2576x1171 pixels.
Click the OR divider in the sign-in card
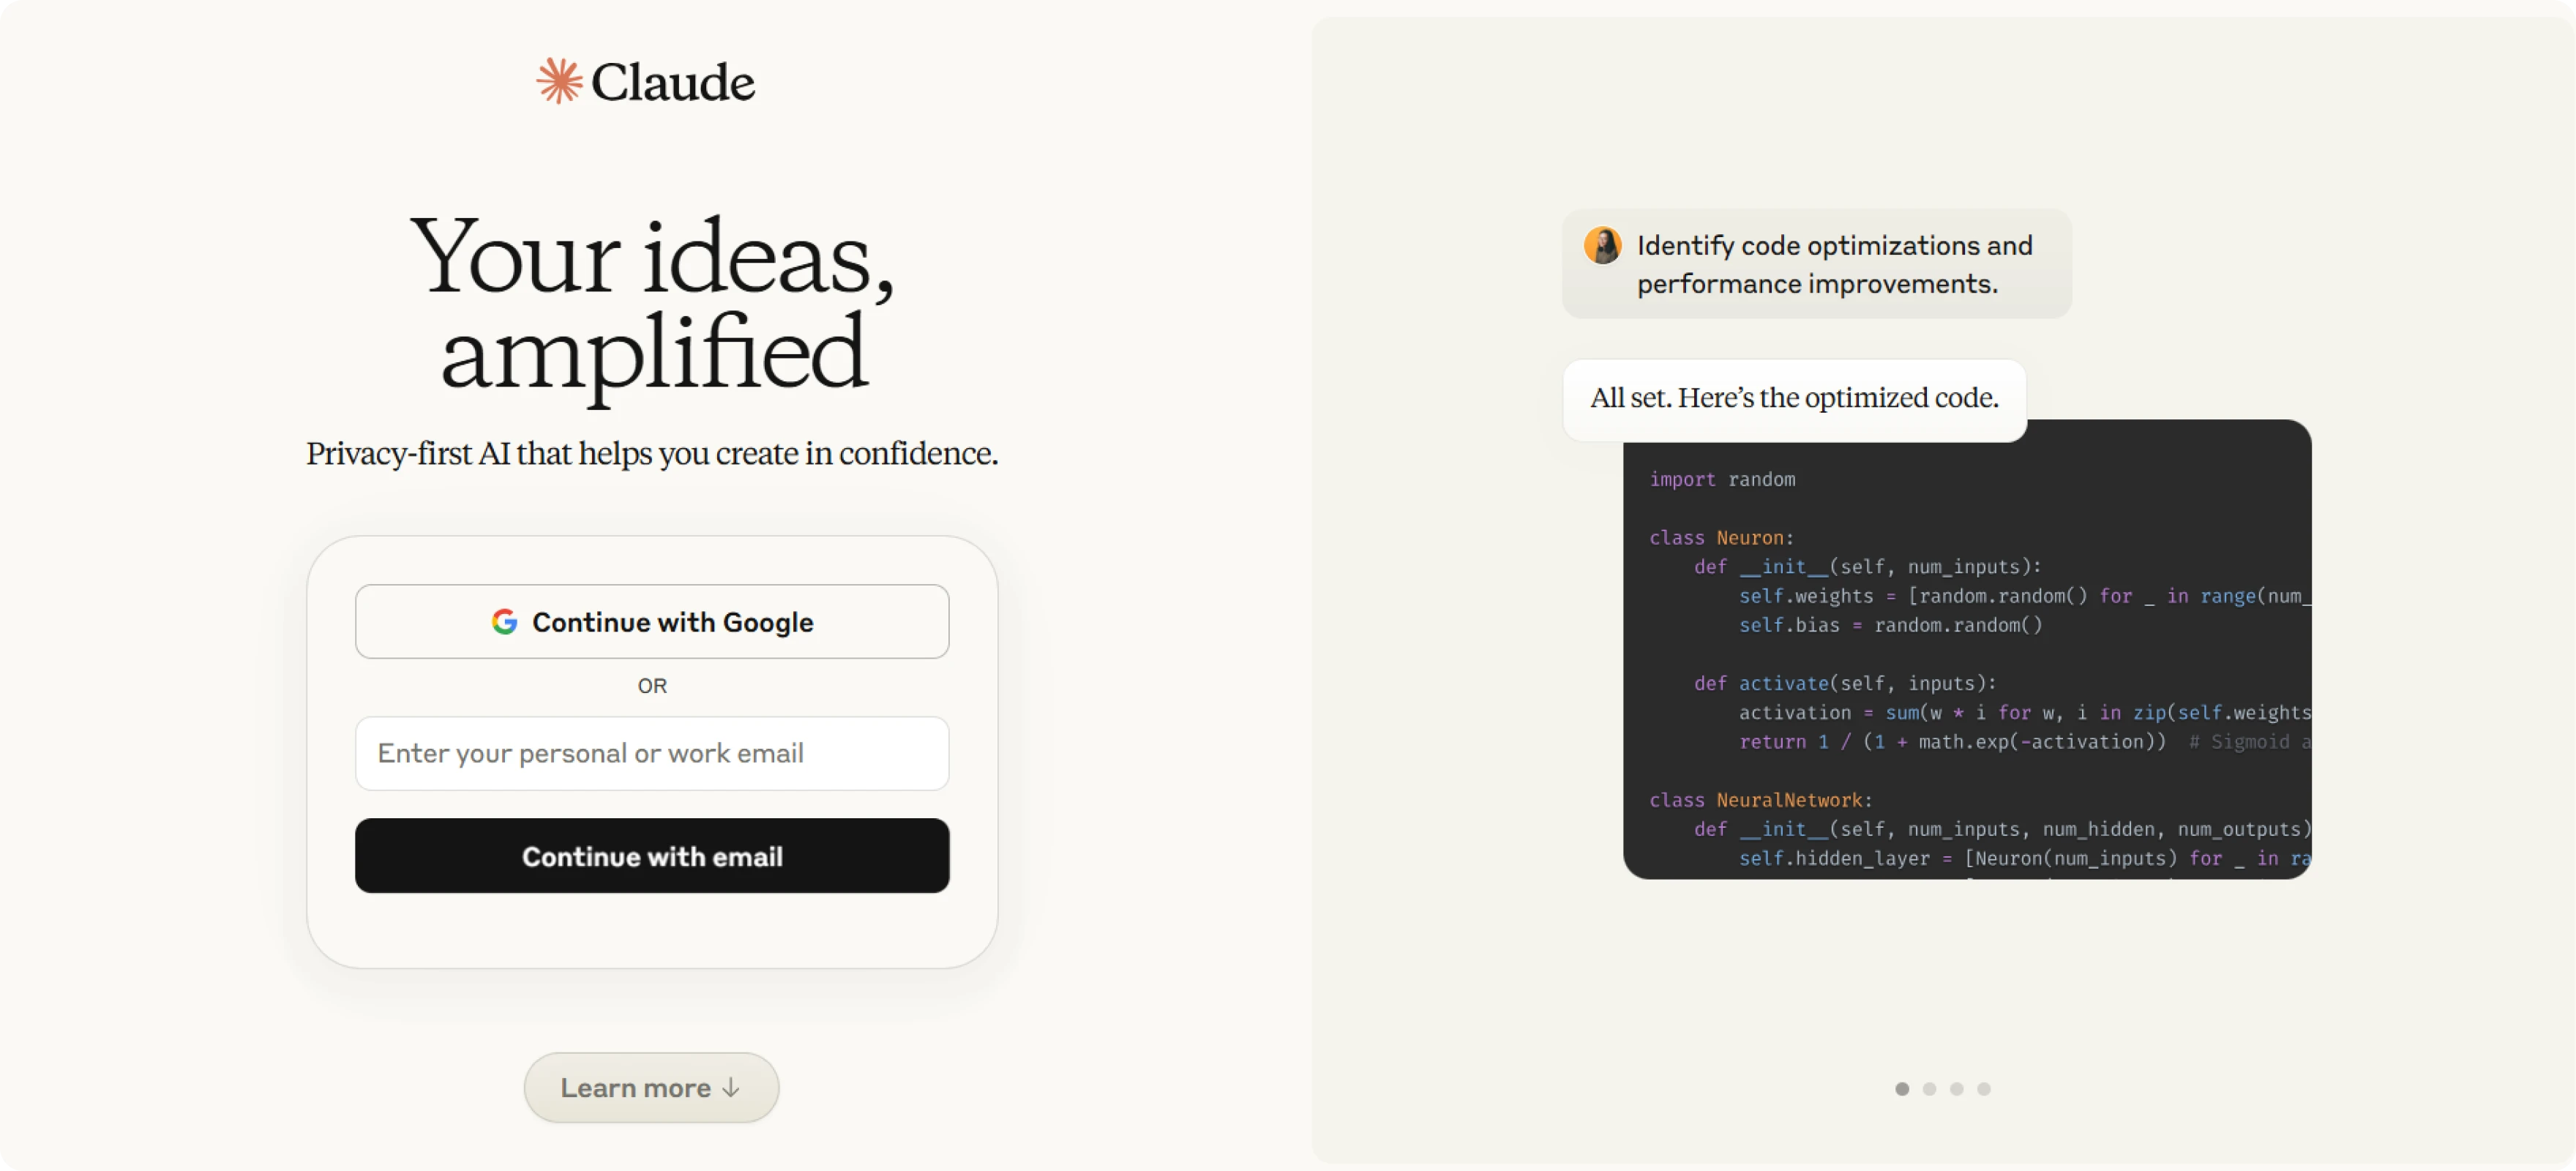click(x=651, y=686)
